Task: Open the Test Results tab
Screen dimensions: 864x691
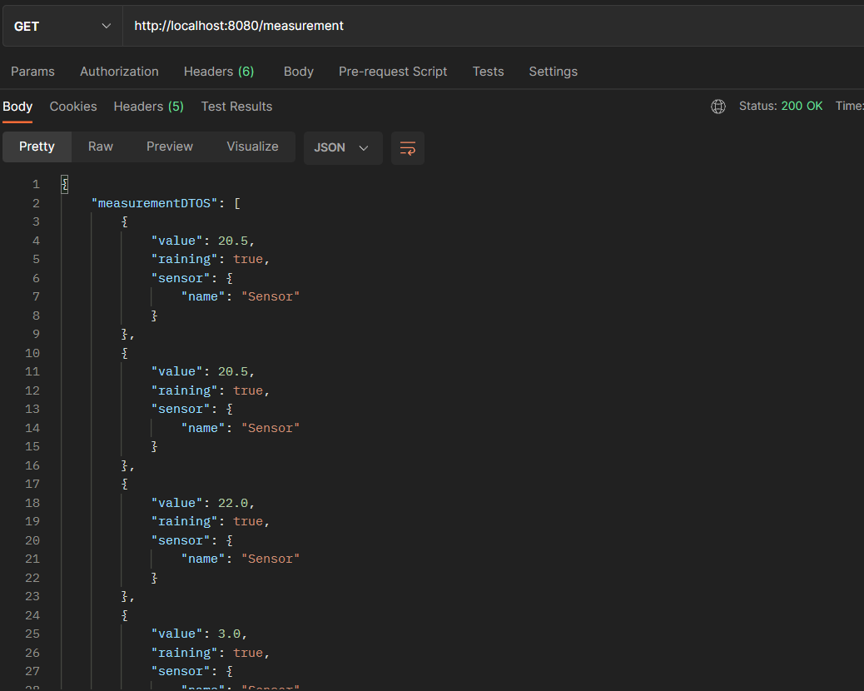Action: (236, 107)
